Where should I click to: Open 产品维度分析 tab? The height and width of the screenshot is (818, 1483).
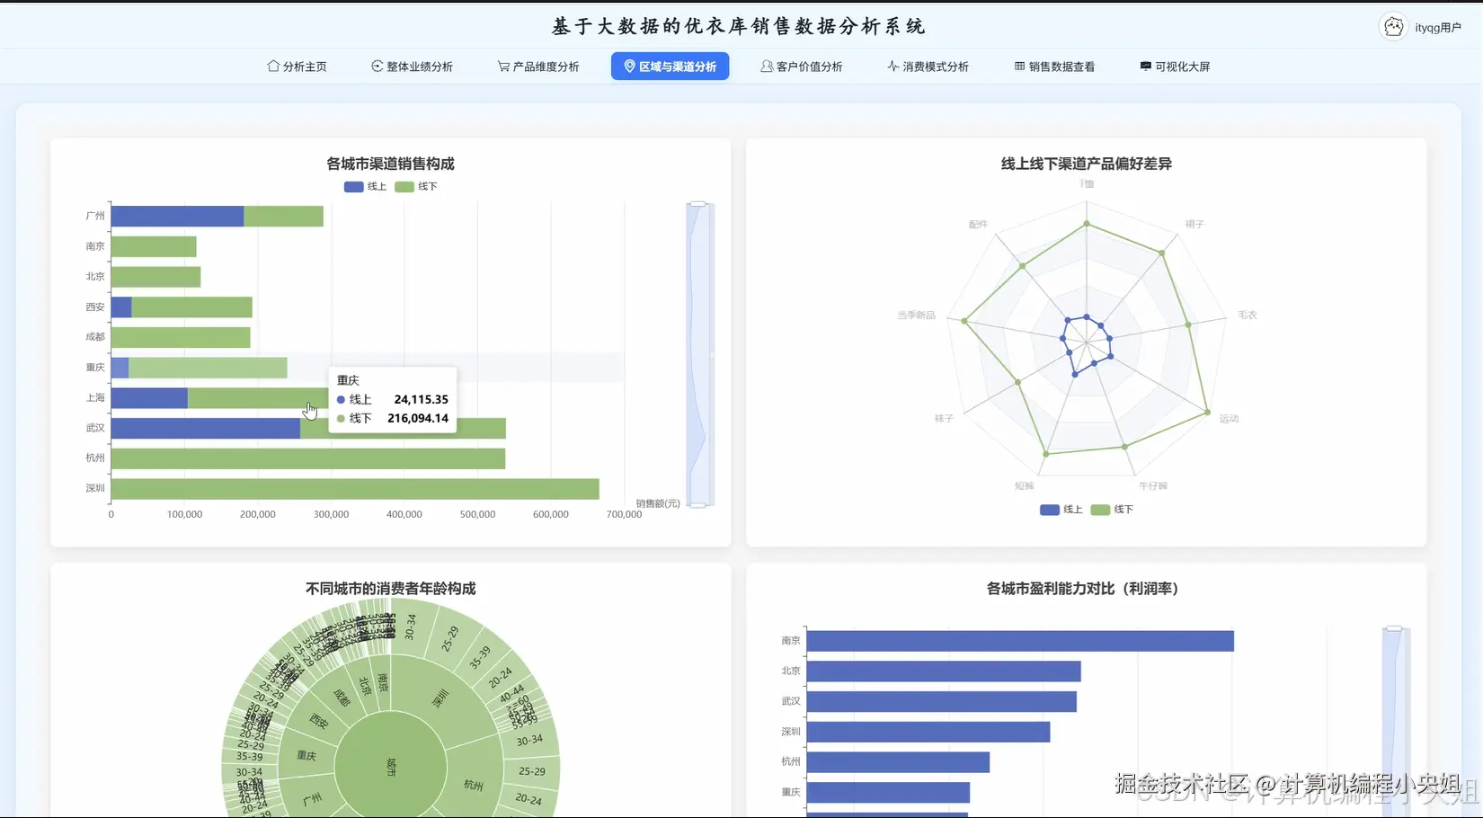538,67
